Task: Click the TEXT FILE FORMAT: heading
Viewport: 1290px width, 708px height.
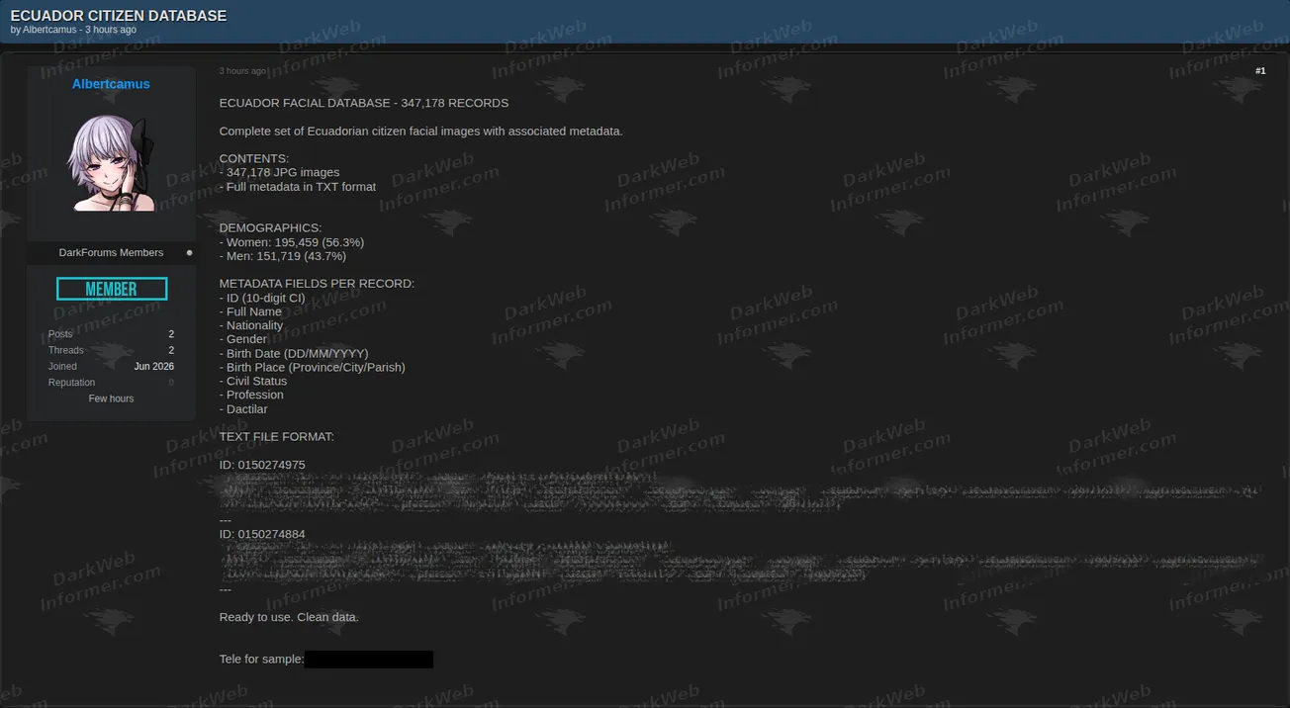Action: point(277,436)
